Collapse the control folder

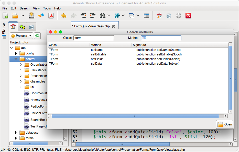[16, 59]
